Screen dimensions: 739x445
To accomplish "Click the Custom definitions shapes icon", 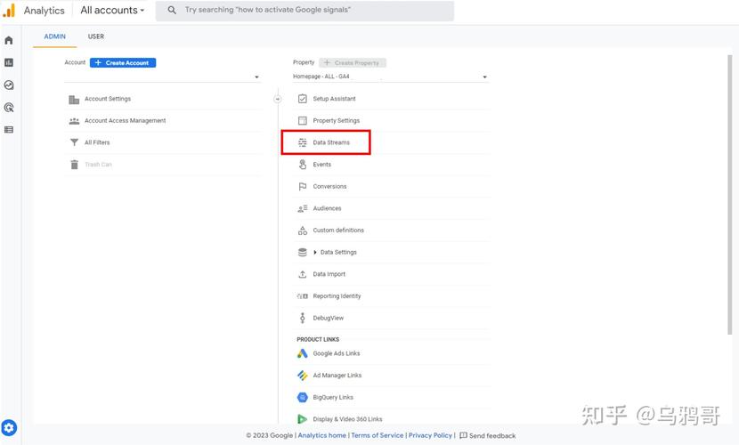I will pyautogui.click(x=303, y=231).
